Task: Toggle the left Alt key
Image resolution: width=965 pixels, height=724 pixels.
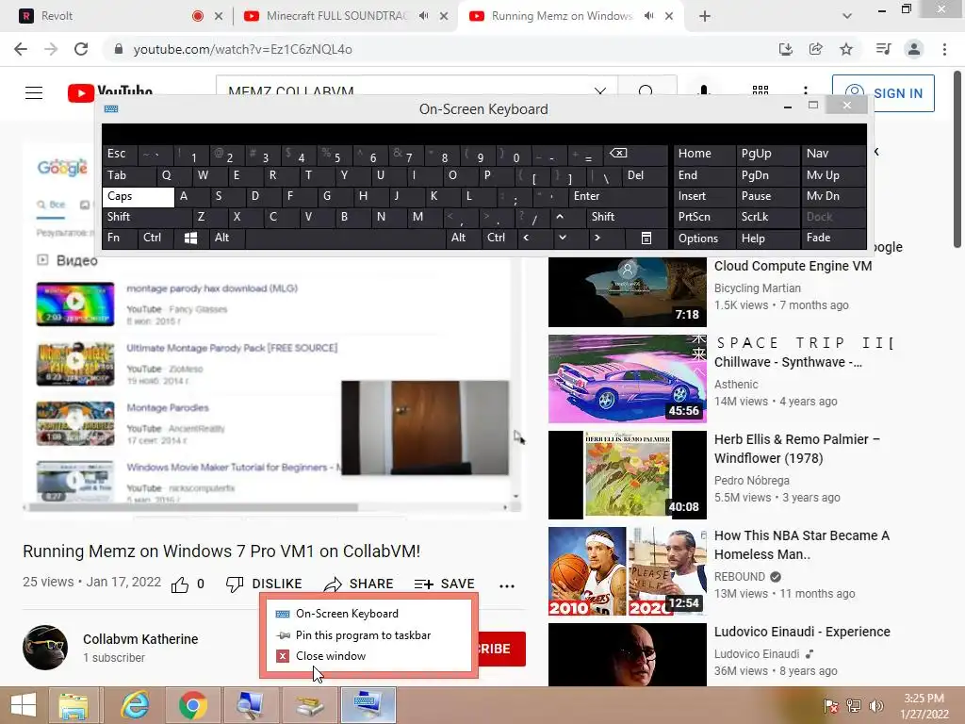Action: pos(226,238)
